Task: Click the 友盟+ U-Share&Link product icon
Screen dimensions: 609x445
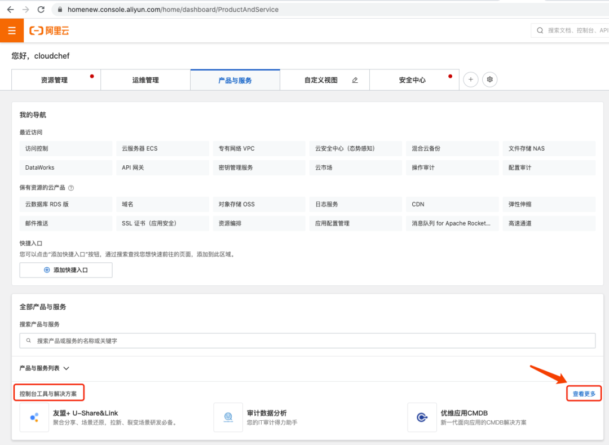Action: (34, 417)
